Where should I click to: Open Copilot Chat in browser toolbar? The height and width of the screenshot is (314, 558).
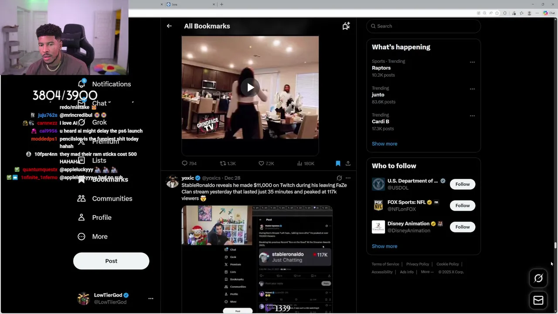pyautogui.click(x=549, y=13)
